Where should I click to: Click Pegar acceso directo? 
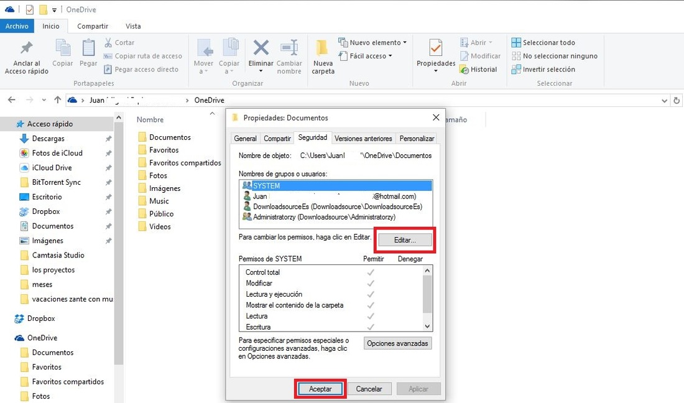pos(141,69)
